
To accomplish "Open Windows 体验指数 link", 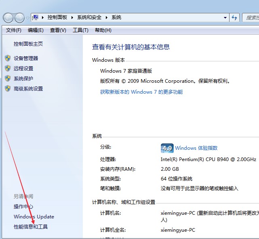I will [x=196, y=148].
